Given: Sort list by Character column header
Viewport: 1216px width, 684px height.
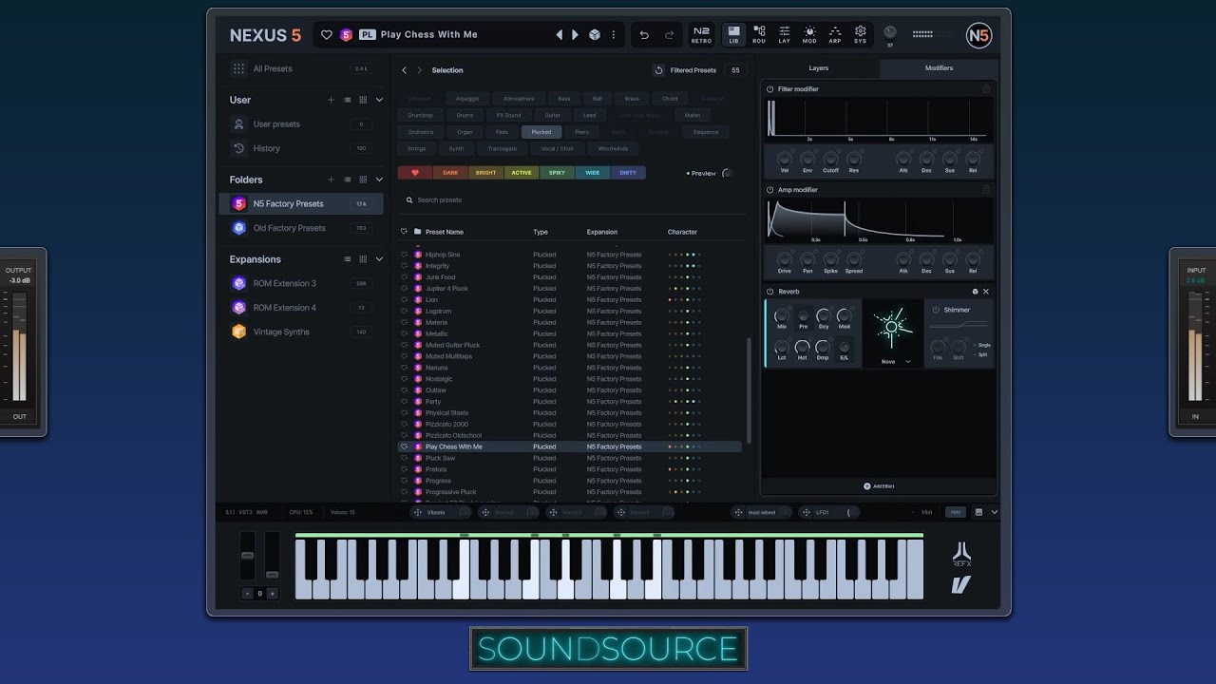Looking at the screenshot, I should pyautogui.click(x=682, y=232).
